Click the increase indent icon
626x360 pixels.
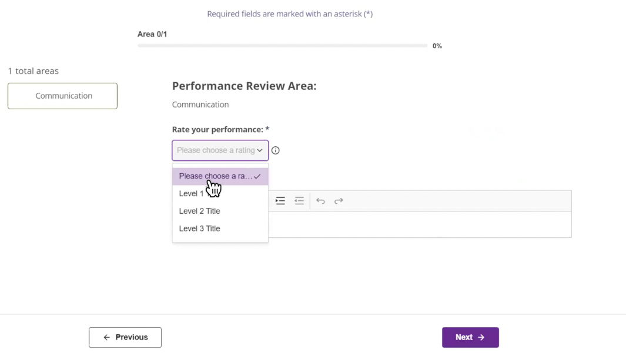280,201
